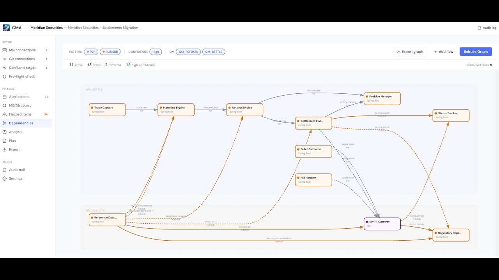Click the MQ connections sidebar icon
The height and width of the screenshot is (280, 499).
coord(5,50)
